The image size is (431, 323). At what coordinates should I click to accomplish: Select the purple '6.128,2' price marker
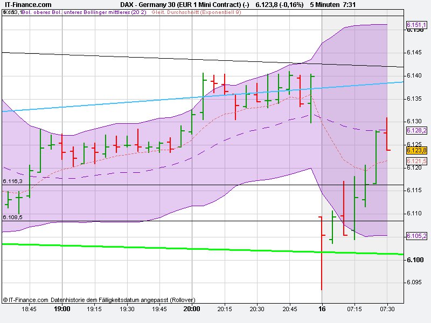(416, 131)
